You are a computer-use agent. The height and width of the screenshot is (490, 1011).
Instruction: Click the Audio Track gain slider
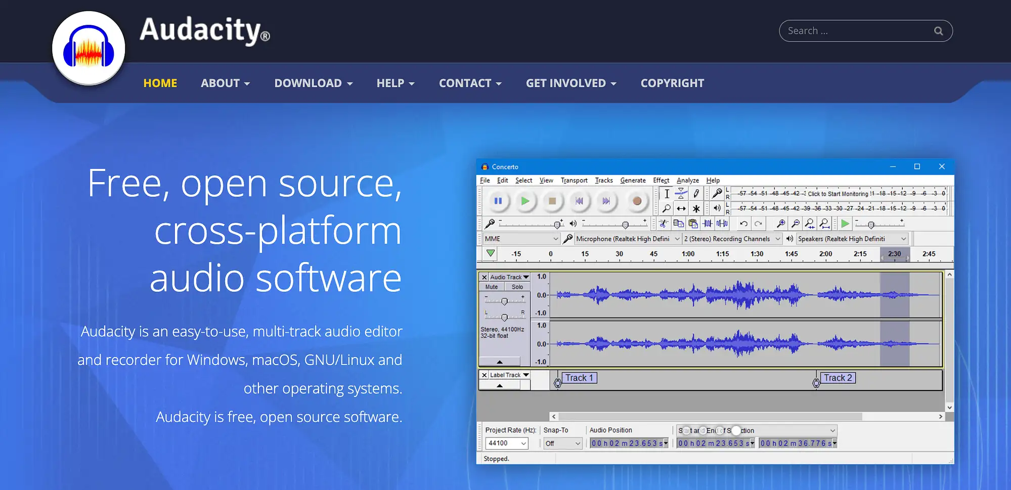504,301
